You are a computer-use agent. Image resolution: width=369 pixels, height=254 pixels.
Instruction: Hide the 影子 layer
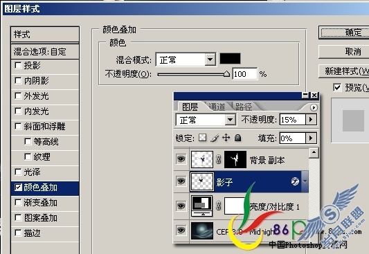point(181,181)
